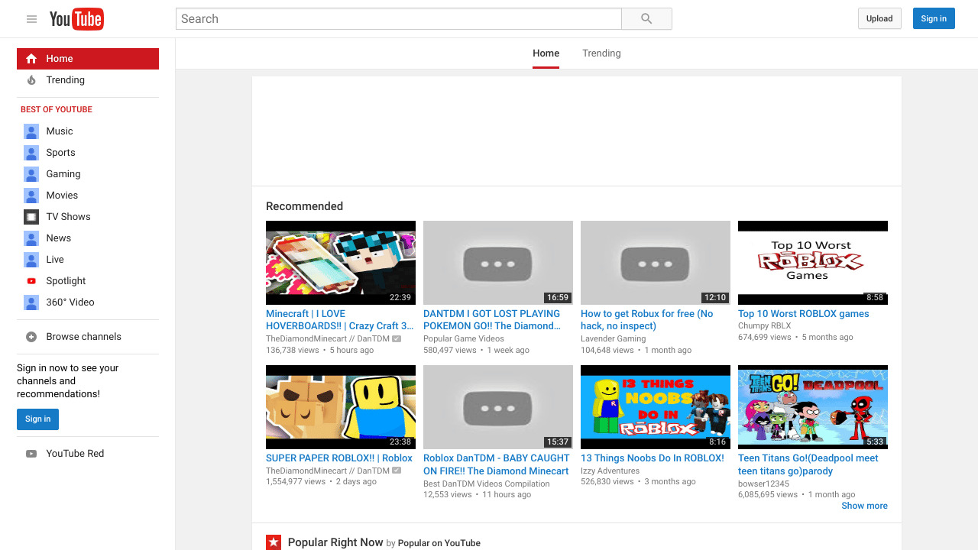Click the Popular Right Now star icon

(x=274, y=542)
